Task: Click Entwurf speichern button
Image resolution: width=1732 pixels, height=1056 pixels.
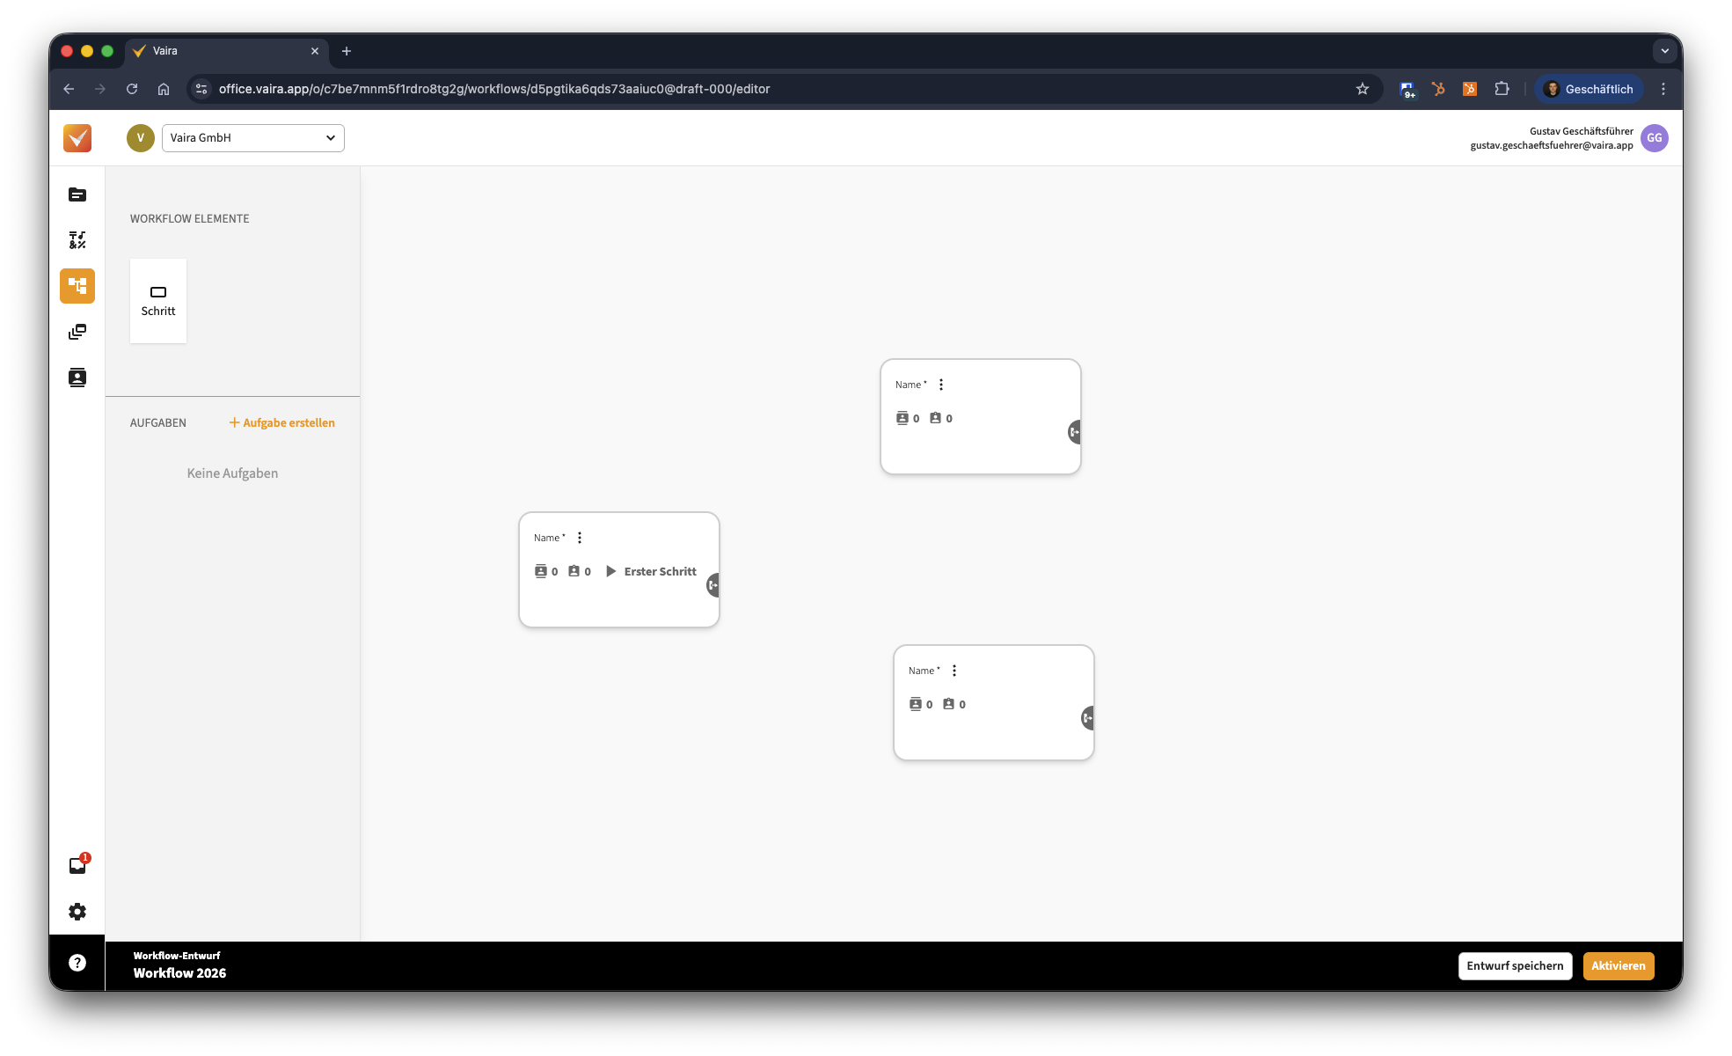Action: [1515, 966]
